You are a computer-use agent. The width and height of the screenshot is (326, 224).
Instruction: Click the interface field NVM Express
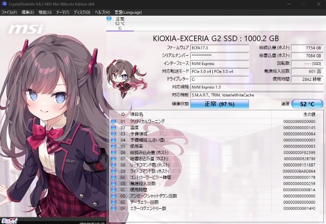[219, 63]
